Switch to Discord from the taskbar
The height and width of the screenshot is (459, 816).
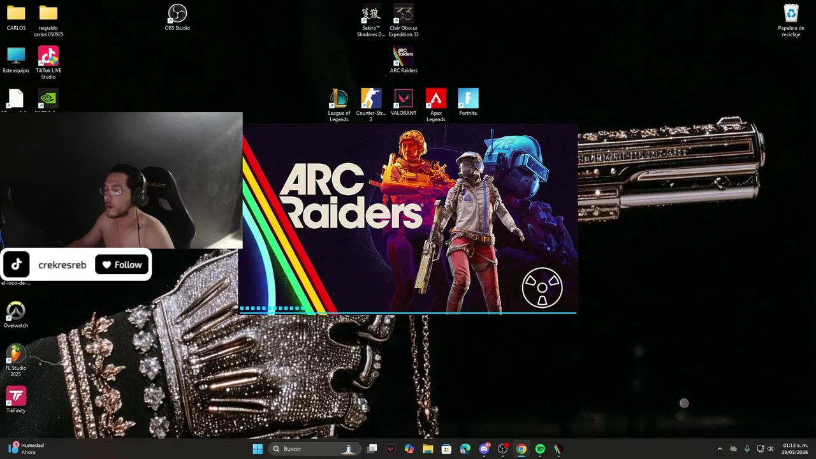pos(484,449)
